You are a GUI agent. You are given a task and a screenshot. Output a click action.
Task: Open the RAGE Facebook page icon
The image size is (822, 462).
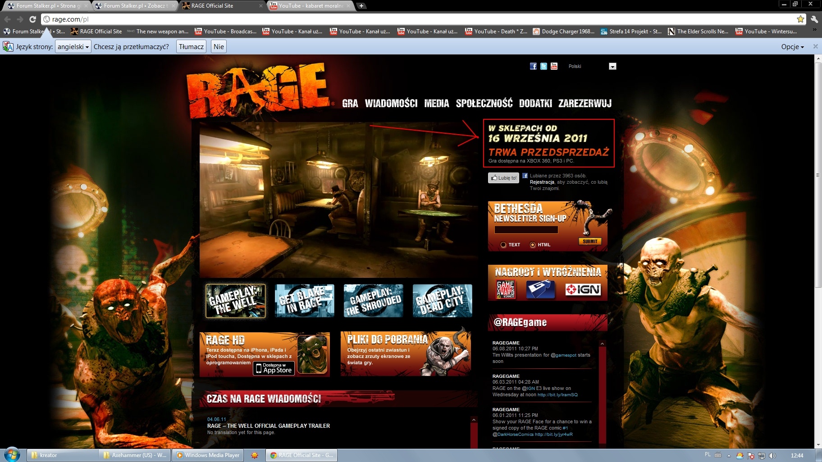tap(533, 66)
